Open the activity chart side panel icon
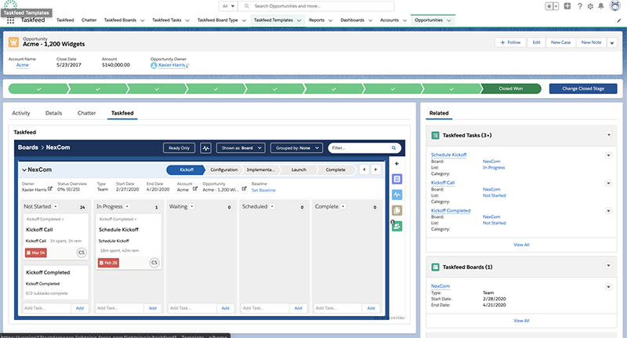The height and width of the screenshot is (338, 627). 397,194
